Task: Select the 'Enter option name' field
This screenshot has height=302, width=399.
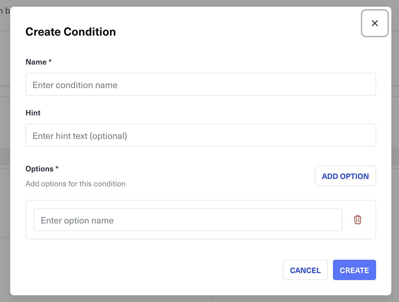Action: (x=188, y=220)
